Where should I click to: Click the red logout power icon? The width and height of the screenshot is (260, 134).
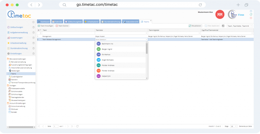click(x=251, y=18)
